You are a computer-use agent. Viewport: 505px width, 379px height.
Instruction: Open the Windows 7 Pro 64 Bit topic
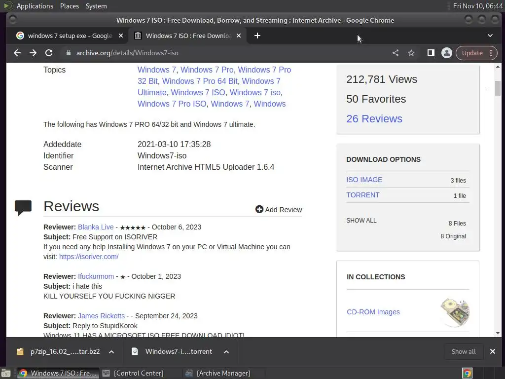(x=200, y=81)
